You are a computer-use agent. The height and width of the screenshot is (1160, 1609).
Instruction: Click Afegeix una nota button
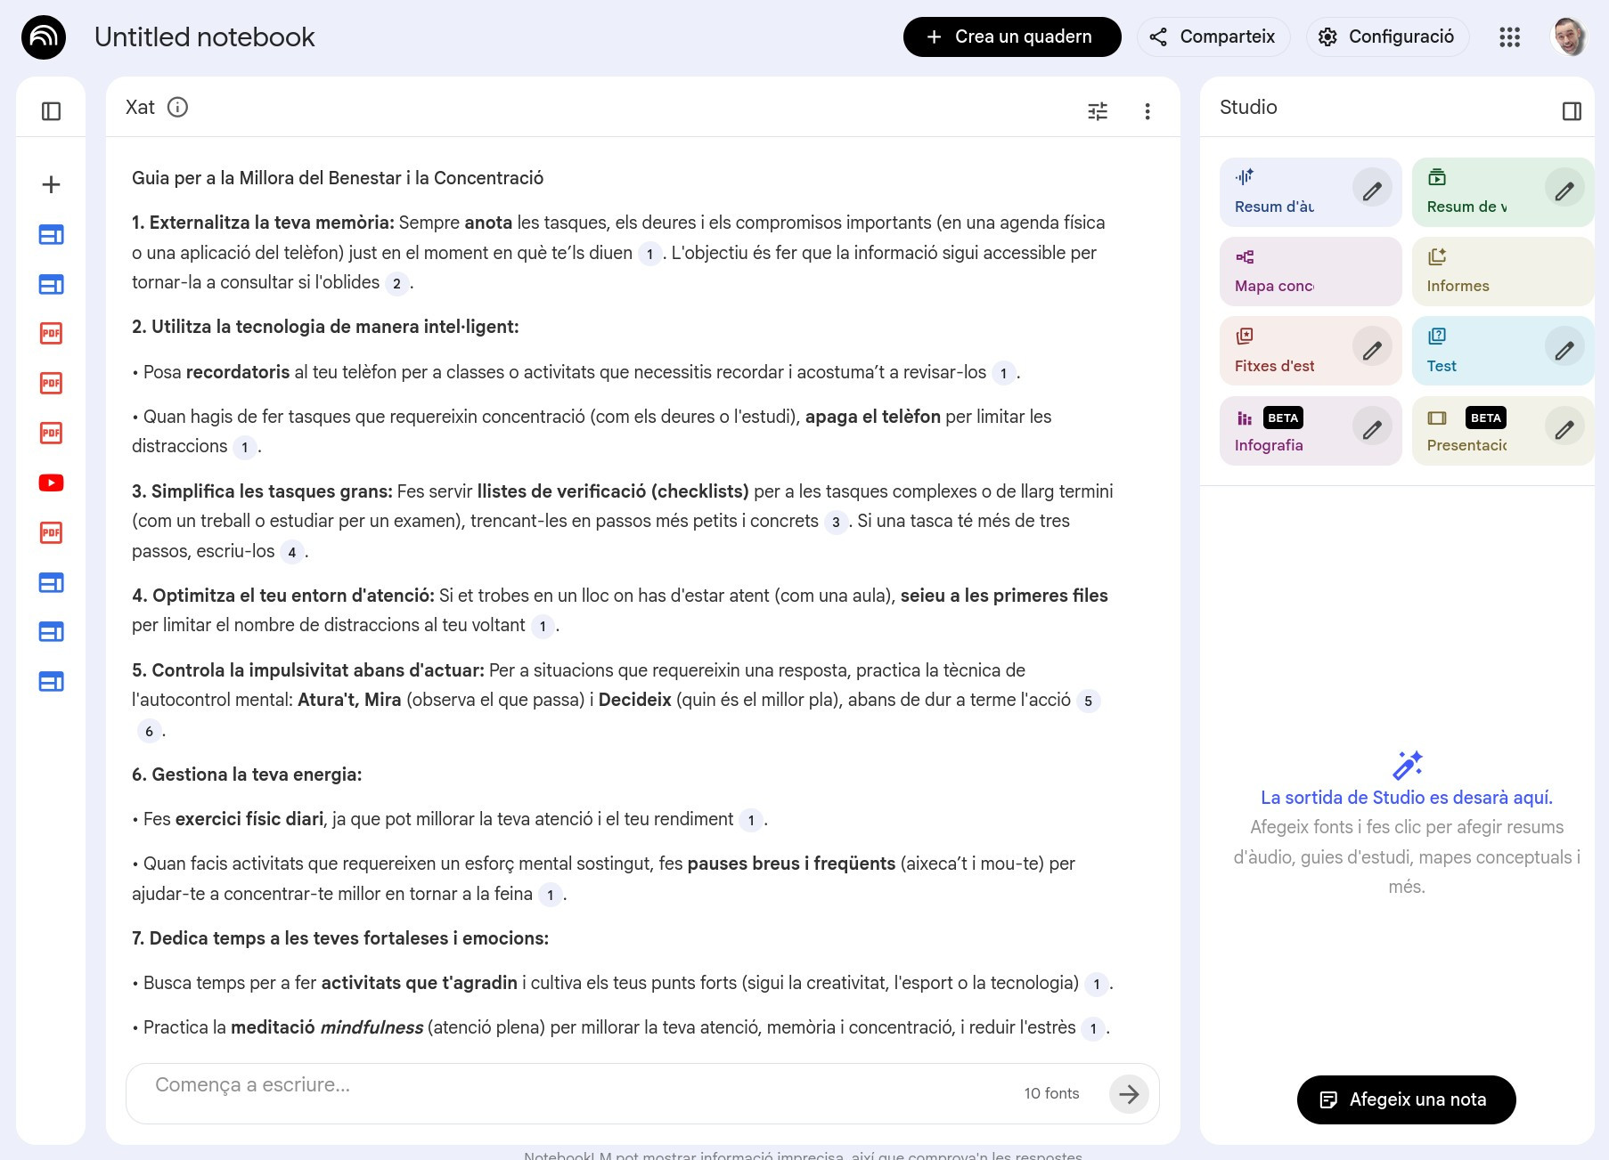click(x=1406, y=1099)
